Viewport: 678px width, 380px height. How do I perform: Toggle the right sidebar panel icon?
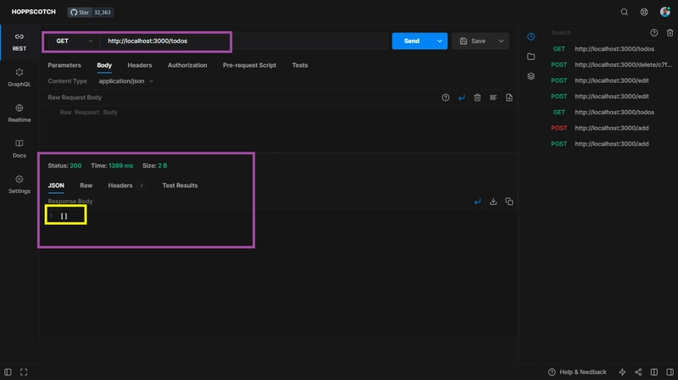pyautogui.click(x=670, y=372)
